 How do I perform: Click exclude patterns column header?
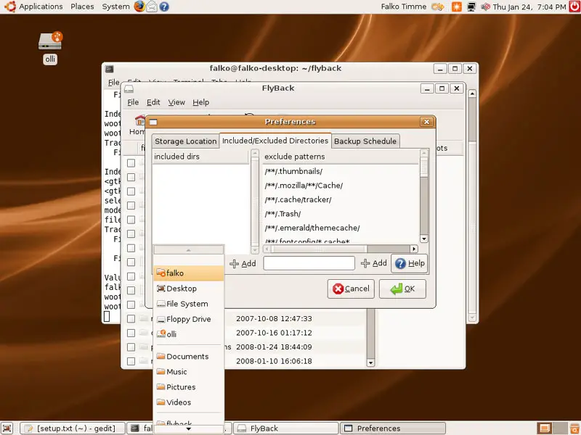click(341, 157)
